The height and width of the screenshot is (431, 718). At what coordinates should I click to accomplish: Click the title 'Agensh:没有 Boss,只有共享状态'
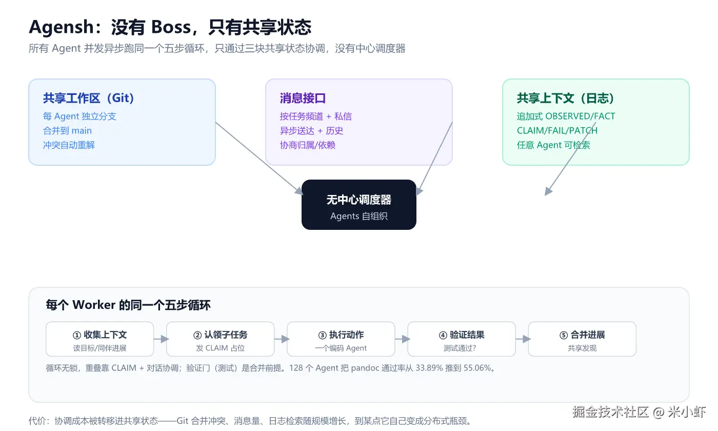click(x=170, y=27)
